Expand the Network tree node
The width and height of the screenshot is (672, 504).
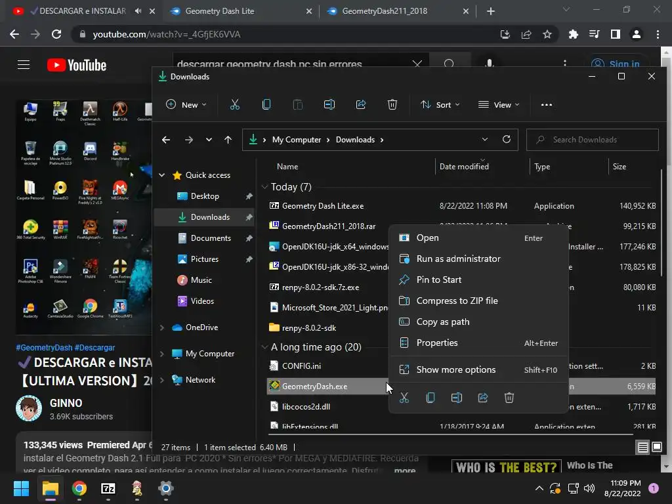162,380
